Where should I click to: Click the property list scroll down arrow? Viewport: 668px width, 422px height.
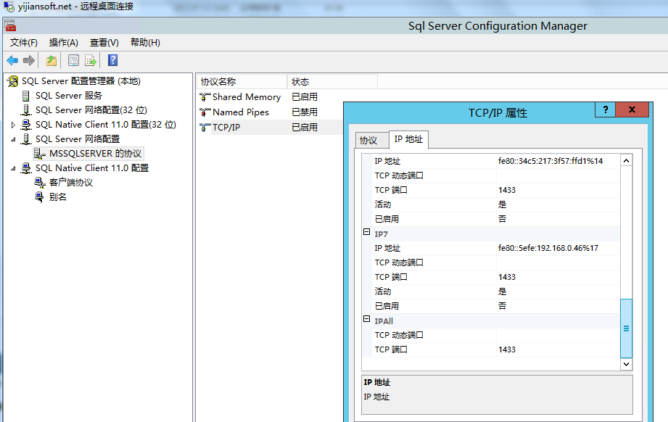(626, 364)
